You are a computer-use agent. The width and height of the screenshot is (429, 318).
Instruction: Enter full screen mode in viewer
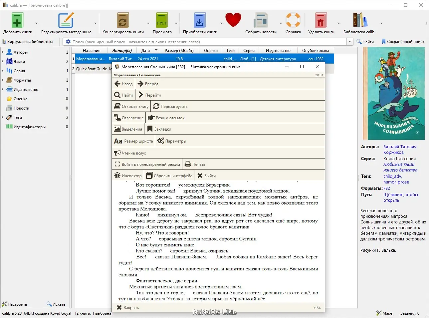pos(147,164)
